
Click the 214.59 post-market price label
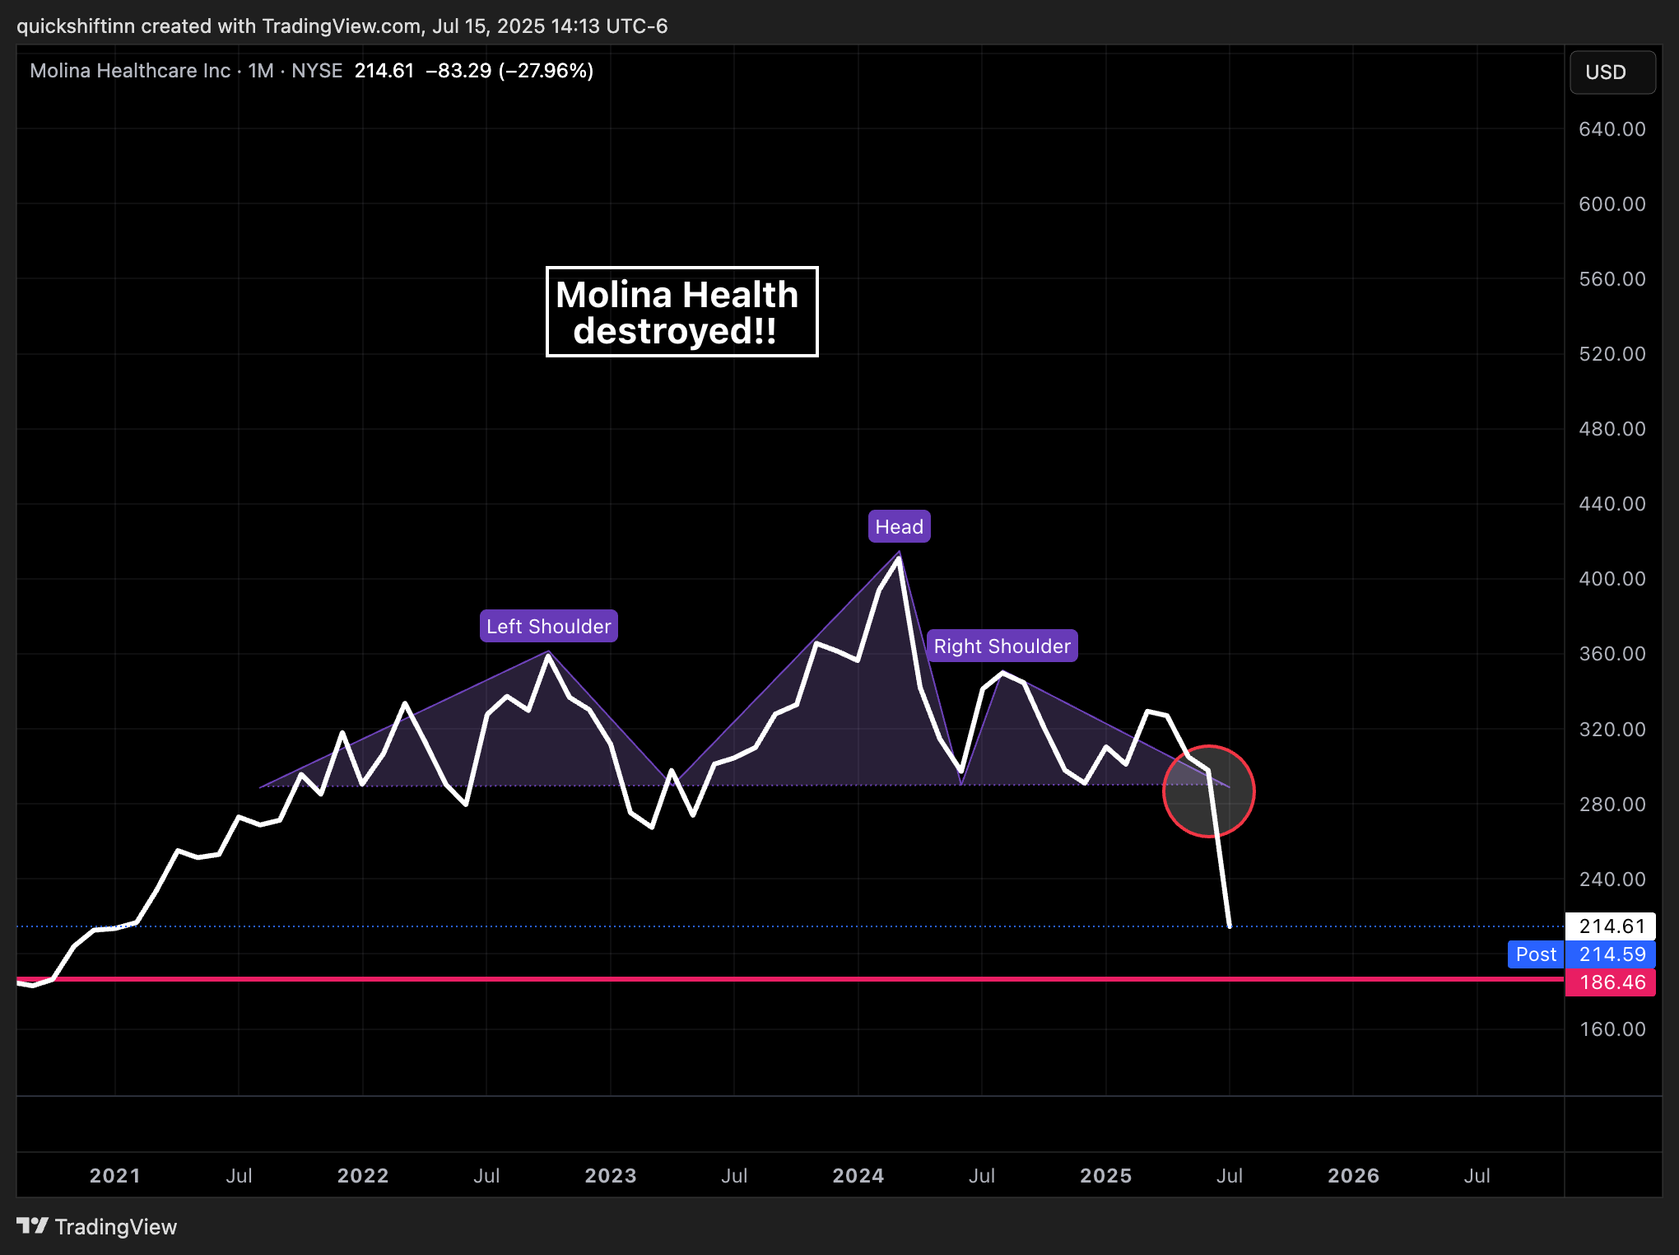pos(1612,954)
